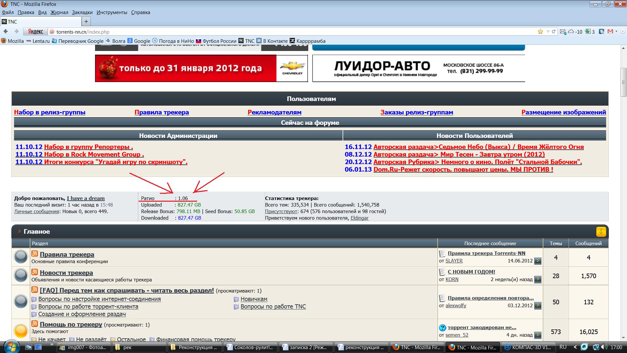The width and height of the screenshot is (627, 353).
Task: Open Личные сообщения link
Action: pyautogui.click(x=37, y=211)
